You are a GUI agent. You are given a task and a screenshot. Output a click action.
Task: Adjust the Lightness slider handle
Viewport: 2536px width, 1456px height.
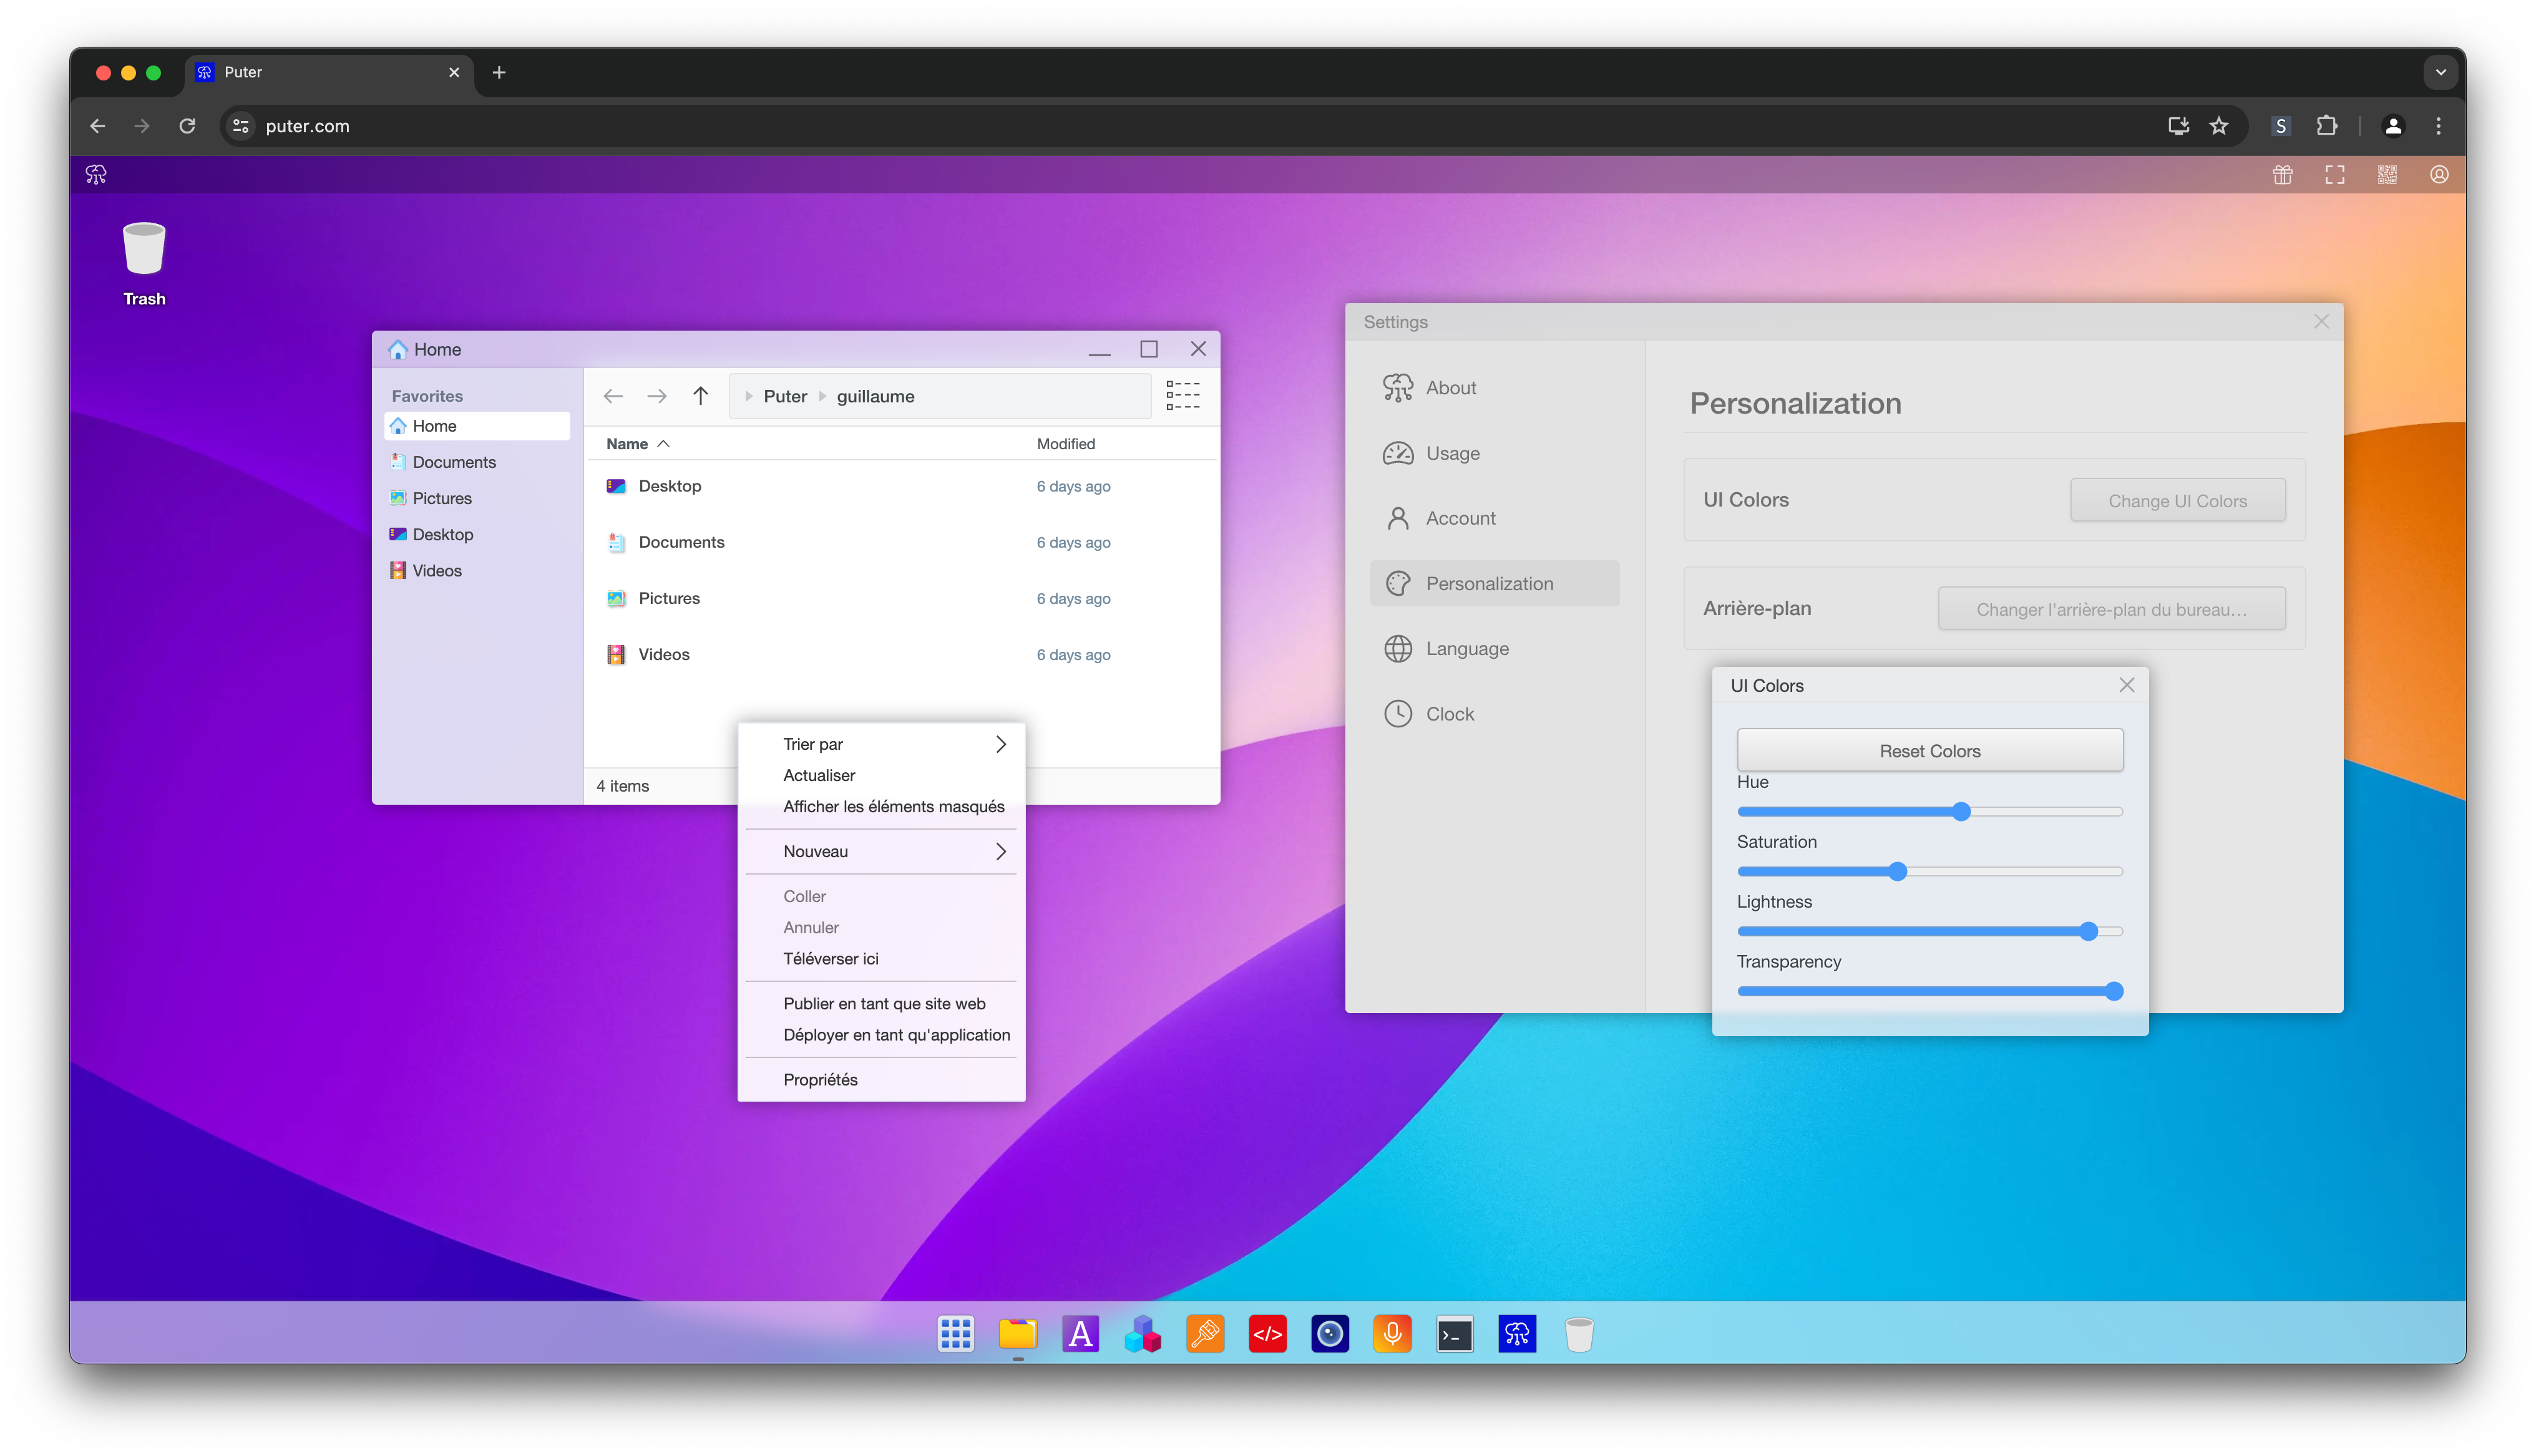(2088, 931)
